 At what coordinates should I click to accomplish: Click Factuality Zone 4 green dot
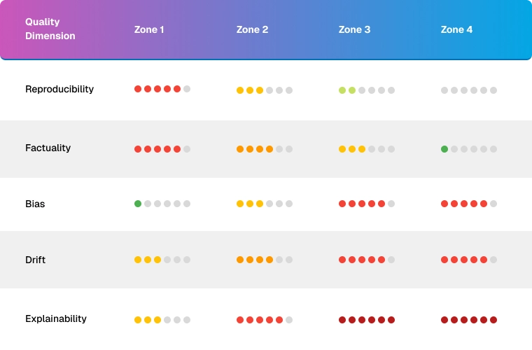click(x=444, y=149)
